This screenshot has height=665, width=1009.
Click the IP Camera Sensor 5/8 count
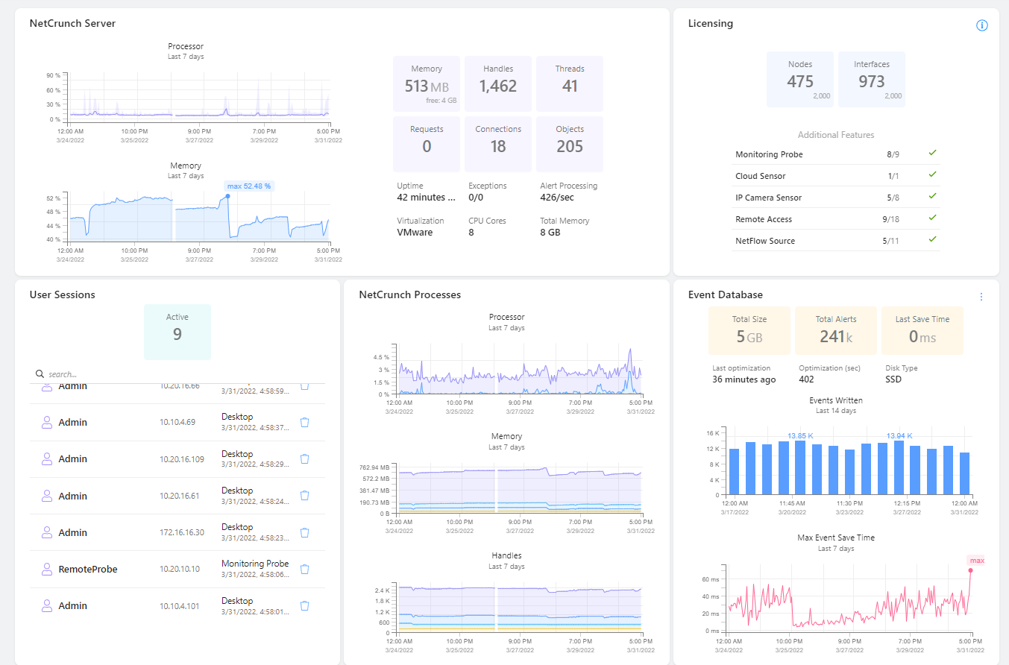(893, 198)
